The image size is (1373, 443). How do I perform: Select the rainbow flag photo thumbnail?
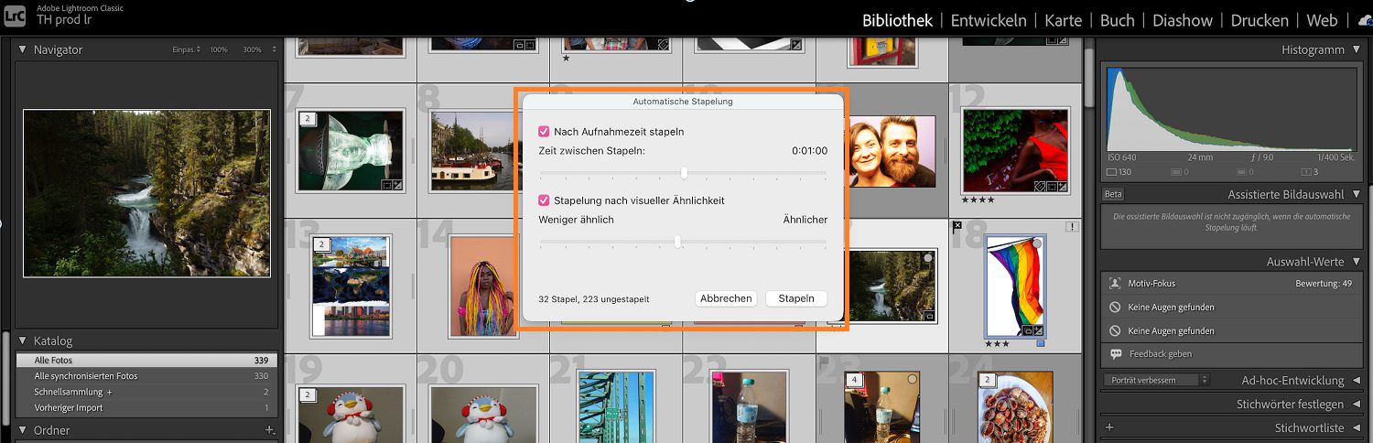point(1015,286)
